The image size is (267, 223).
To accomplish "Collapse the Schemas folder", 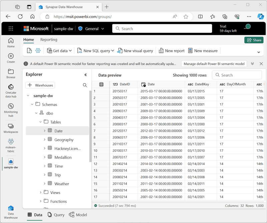I will pyautogui.click(x=32, y=105).
